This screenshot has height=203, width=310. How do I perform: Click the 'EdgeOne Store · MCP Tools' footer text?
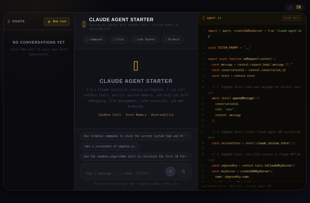[239, 186]
